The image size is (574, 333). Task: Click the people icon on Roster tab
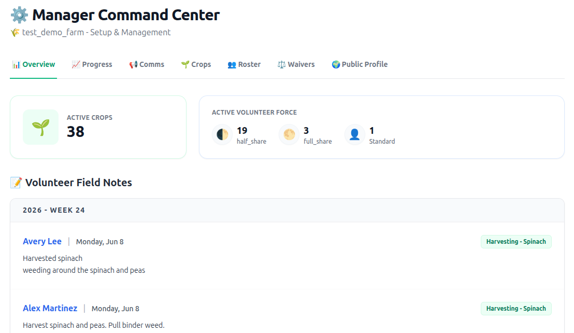(232, 65)
